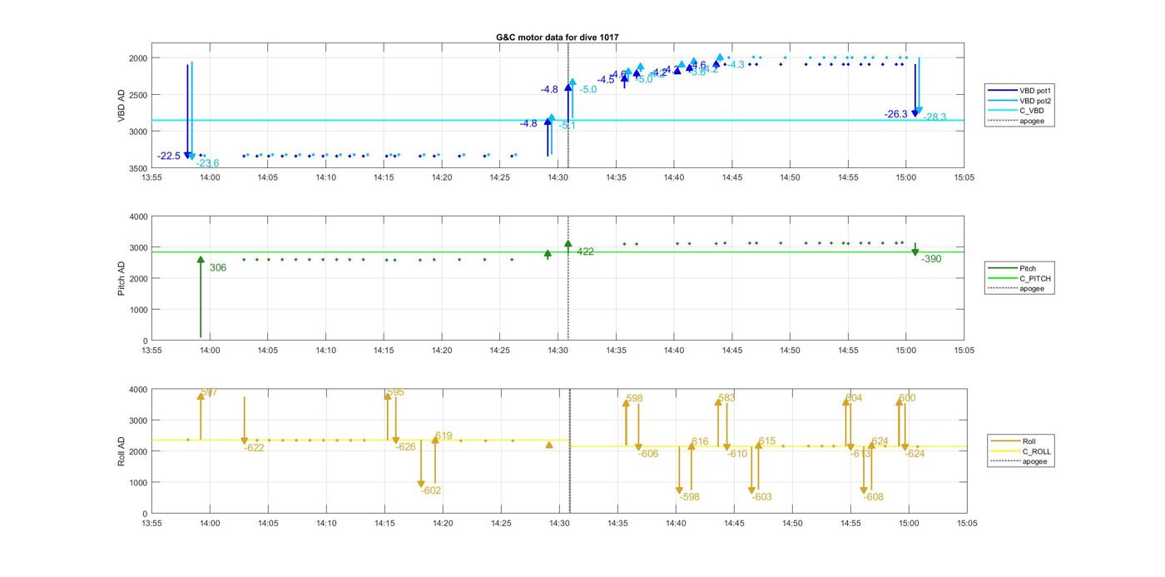Click the '-23.6' VBD data label
This screenshot has width=1165, height=577.
point(208,163)
